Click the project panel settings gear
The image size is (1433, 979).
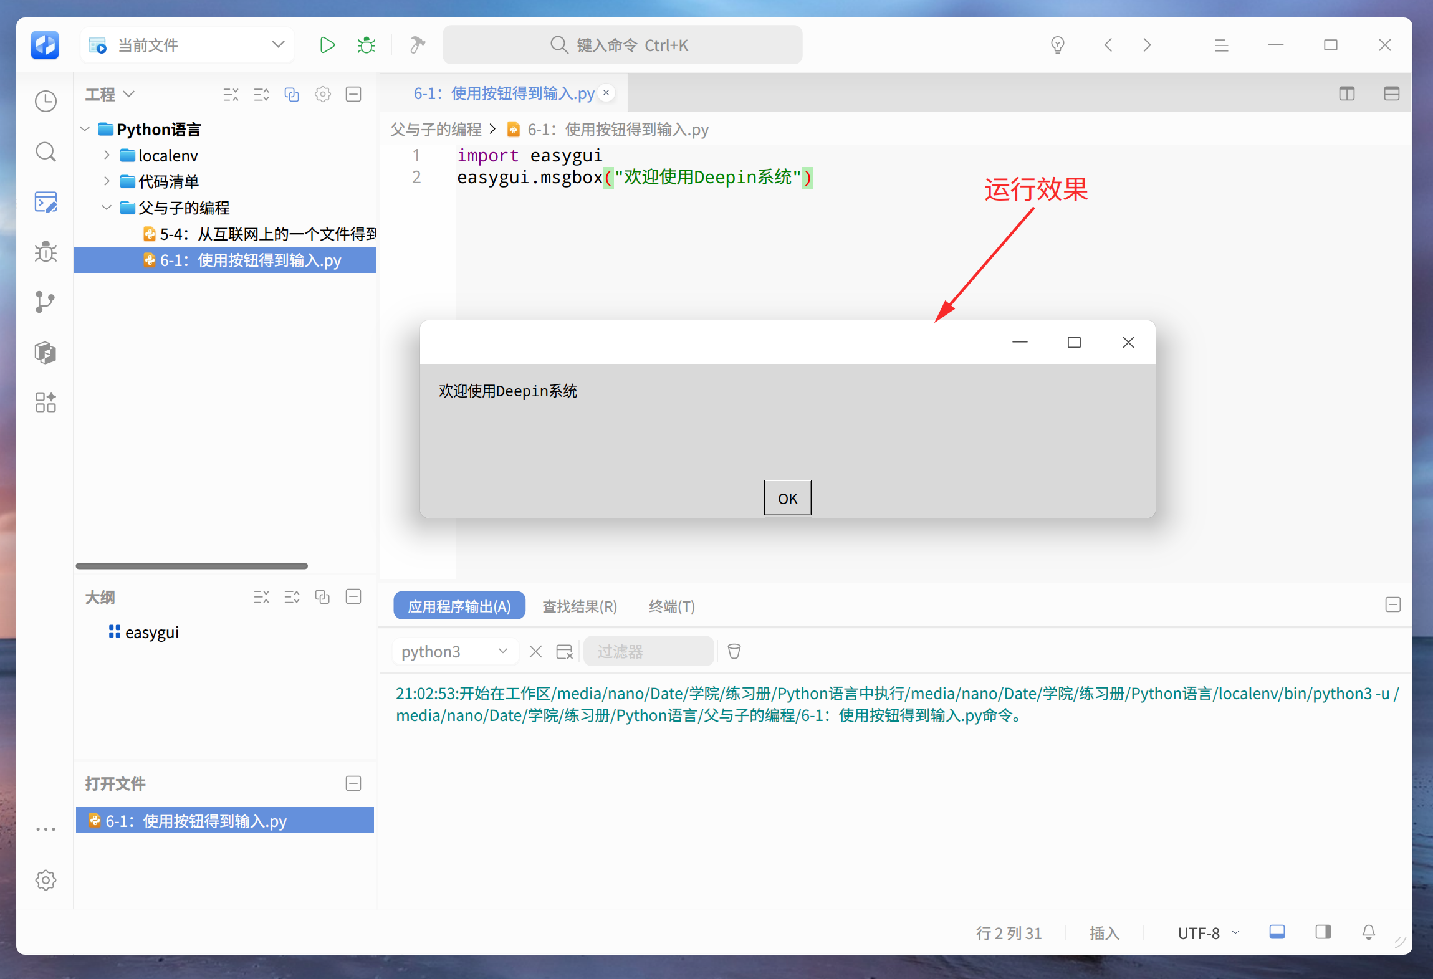323,94
